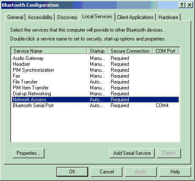Confirm with the OK button
Viewport: 195px width, 181px height.
(x=72, y=172)
